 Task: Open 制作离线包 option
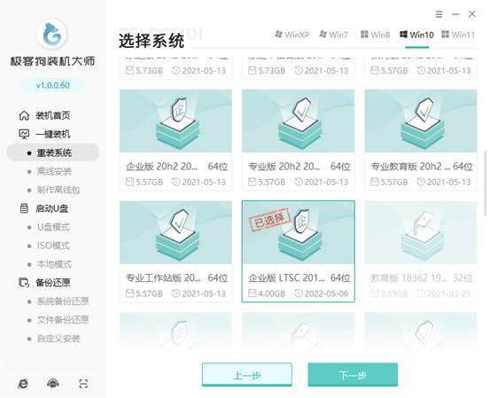58,190
